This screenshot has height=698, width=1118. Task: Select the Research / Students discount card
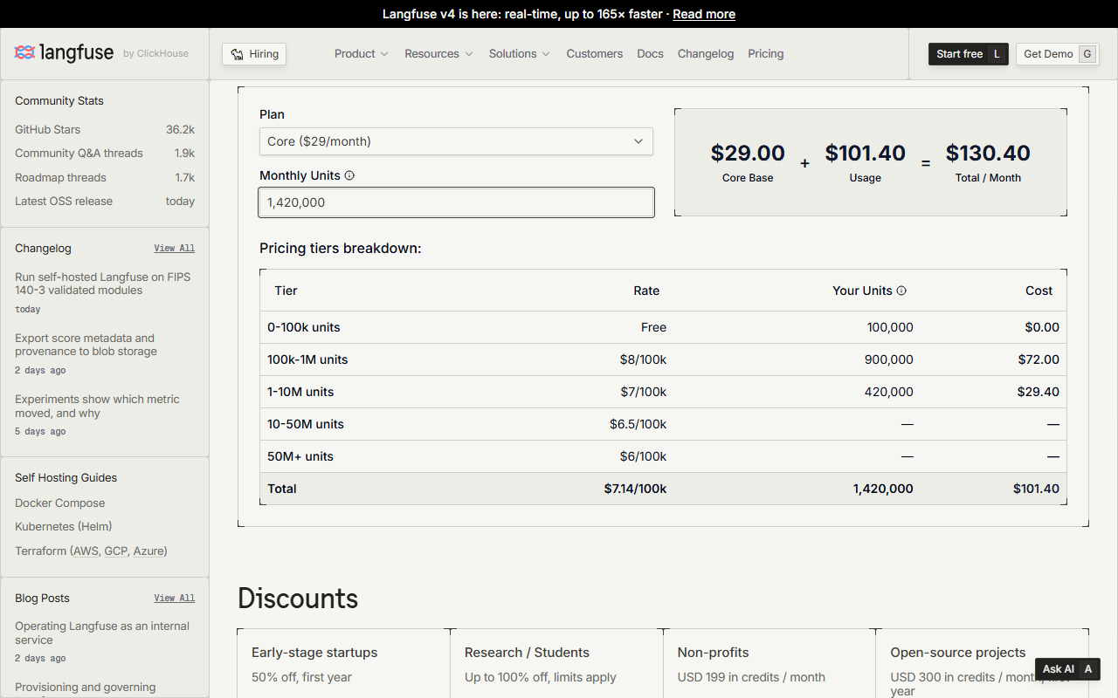[x=556, y=663]
